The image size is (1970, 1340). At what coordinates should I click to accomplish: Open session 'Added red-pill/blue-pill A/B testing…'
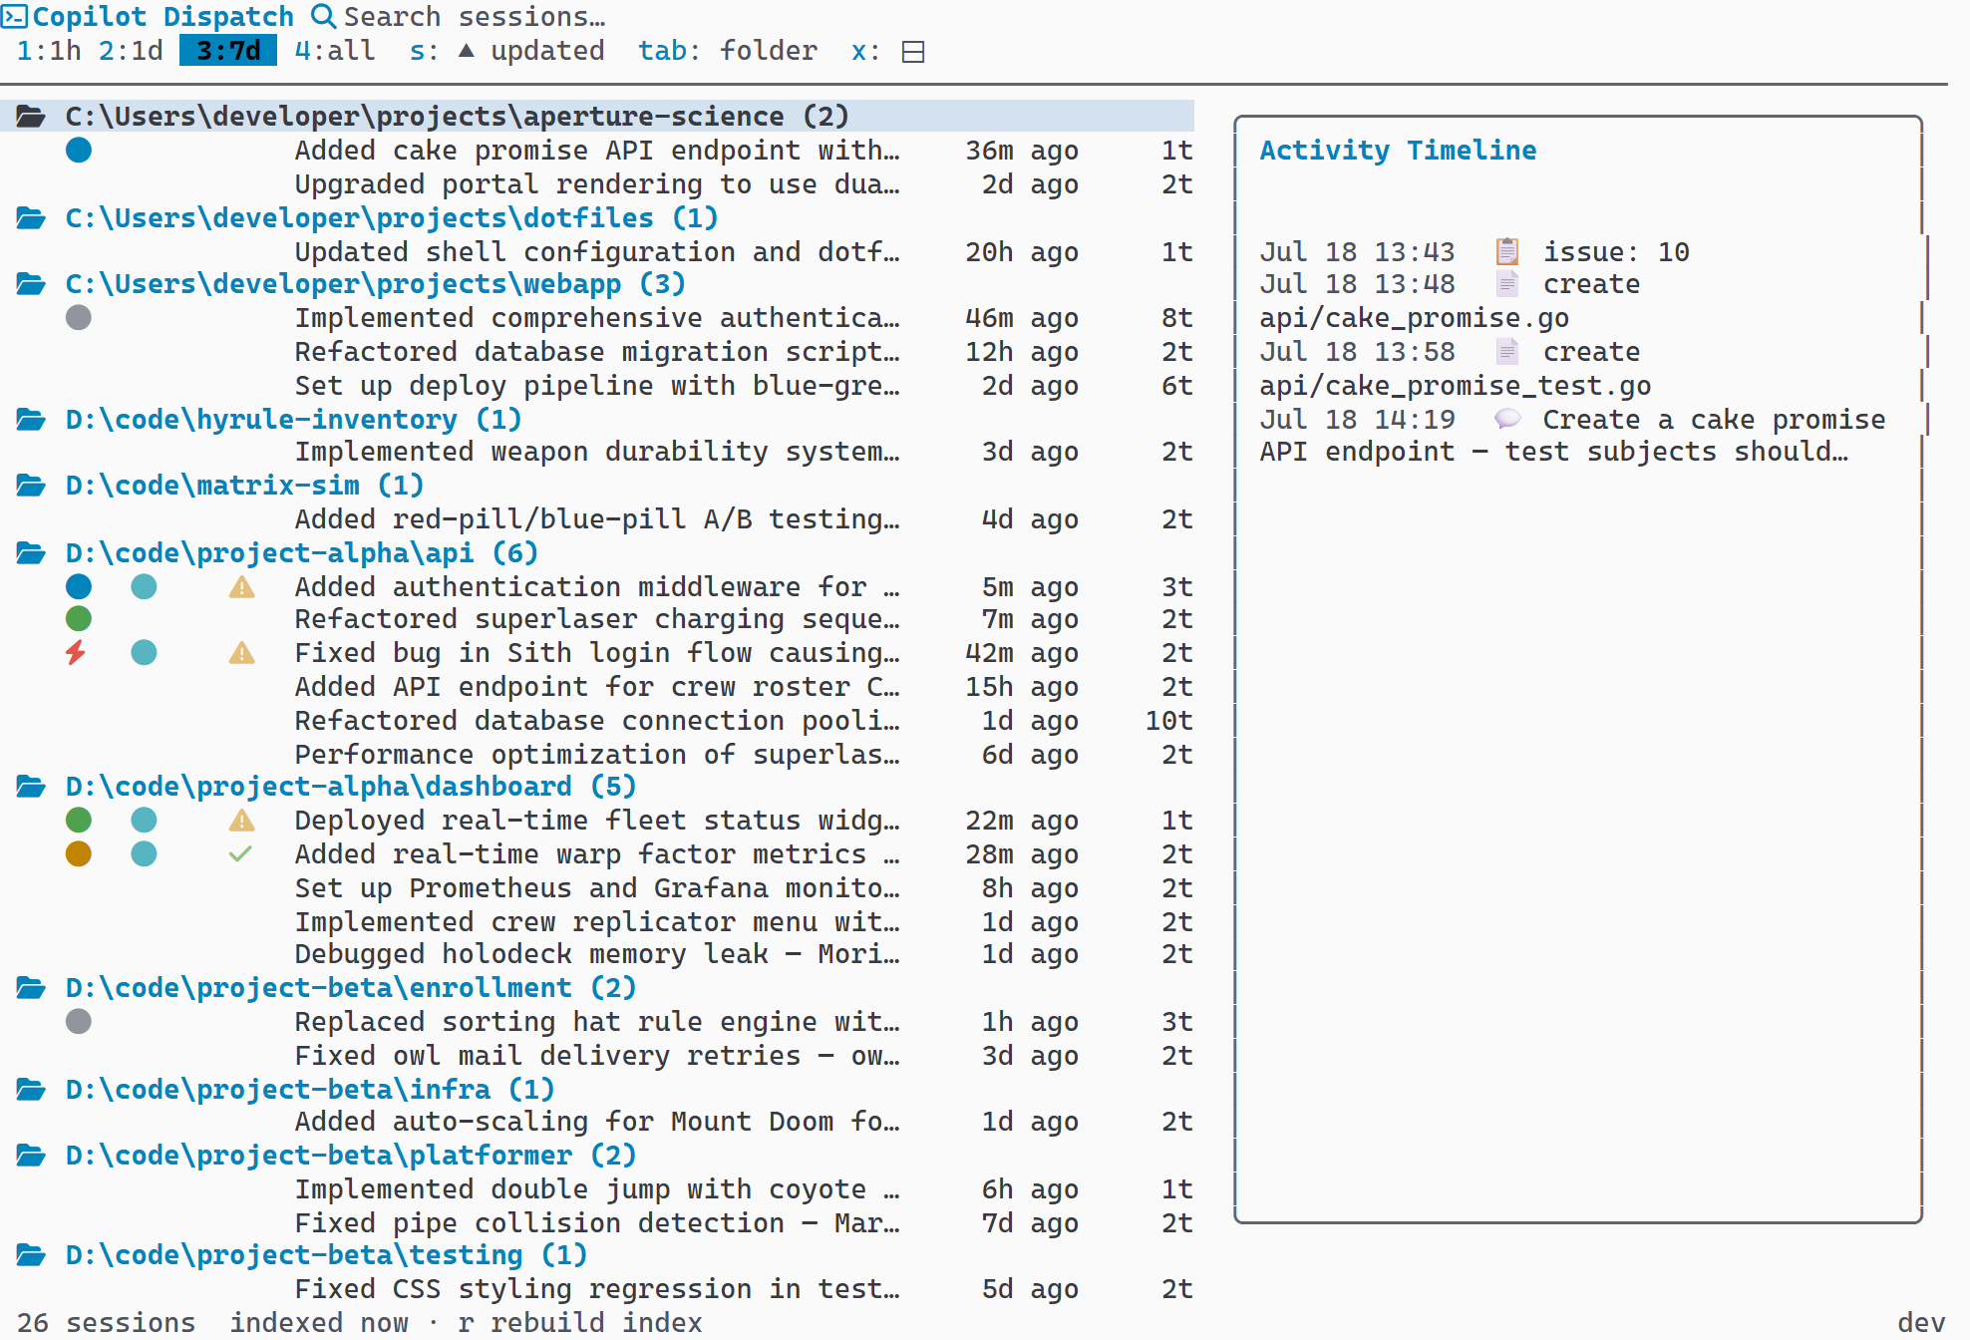click(x=597, y=519)
